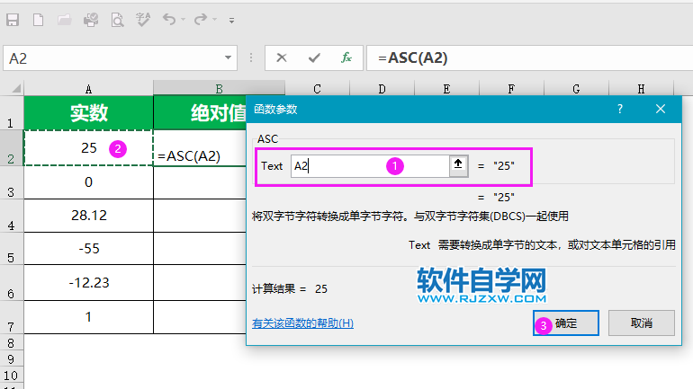693x389 pixels.
Task: Open Insert Function via the fx icon
Action: click(346, 57)
